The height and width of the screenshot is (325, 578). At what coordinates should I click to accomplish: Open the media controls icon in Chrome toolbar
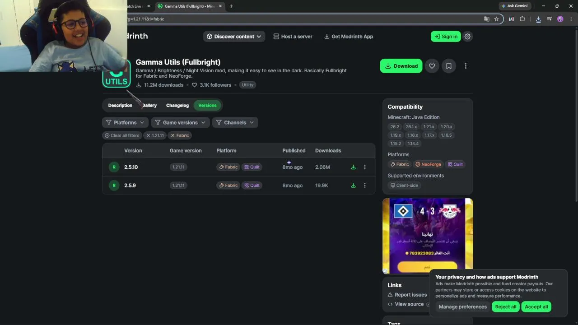[x=549, y=19]
